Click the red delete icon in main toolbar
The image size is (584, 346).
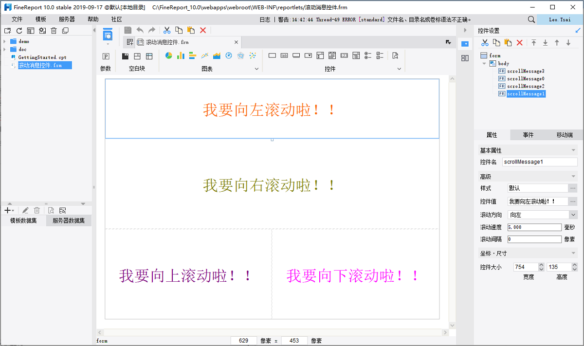tap(203, 30)
